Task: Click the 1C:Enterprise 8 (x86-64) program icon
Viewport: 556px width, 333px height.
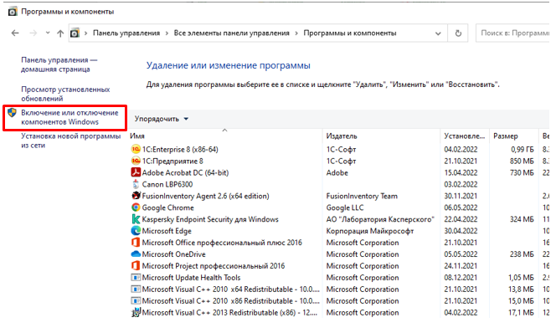Action: click(136, 149)
